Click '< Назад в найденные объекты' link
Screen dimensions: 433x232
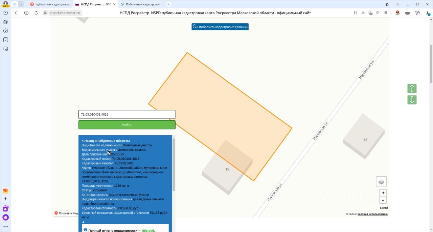pyautogui.click(x=106, y=141)
